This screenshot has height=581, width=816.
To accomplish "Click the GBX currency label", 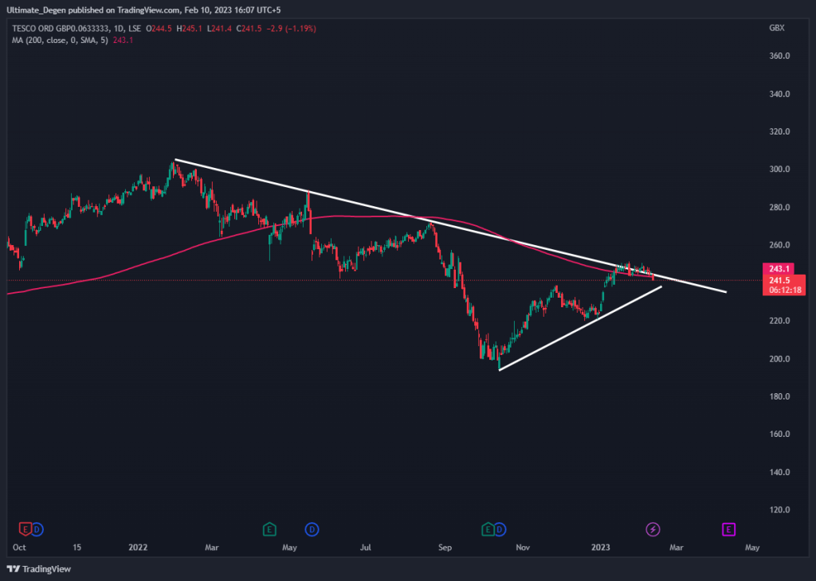I will [776, 28].
